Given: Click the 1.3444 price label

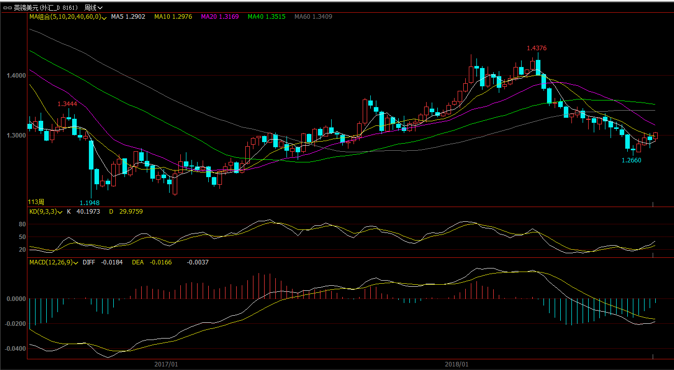Looking at the screenshot, I should (x=67, y=104).
